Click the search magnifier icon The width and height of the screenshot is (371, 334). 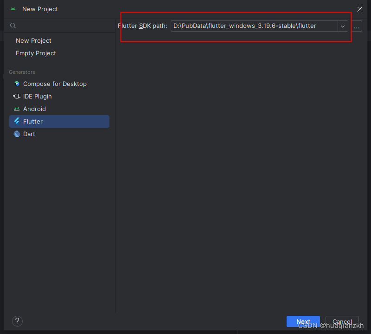coord(13,26)
